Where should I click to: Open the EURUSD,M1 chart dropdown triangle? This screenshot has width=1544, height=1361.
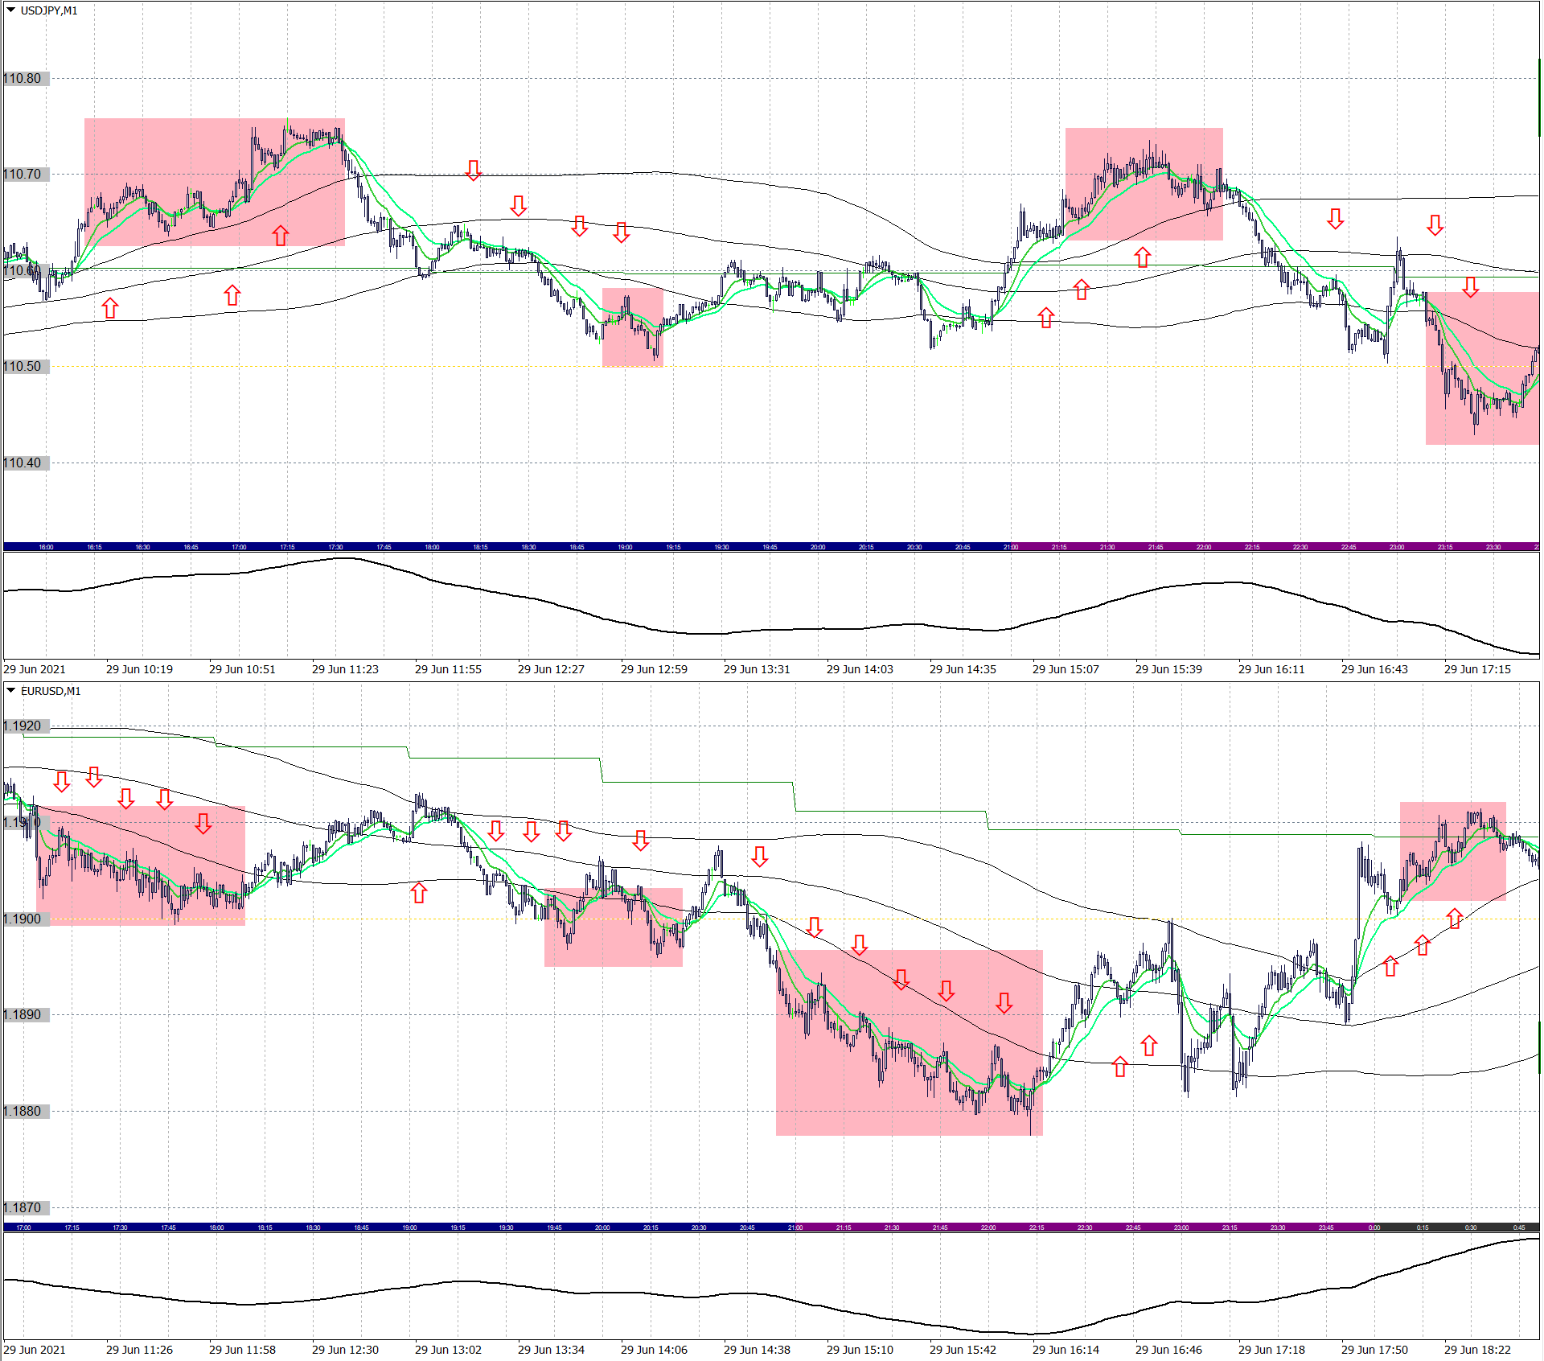(11, 691)
